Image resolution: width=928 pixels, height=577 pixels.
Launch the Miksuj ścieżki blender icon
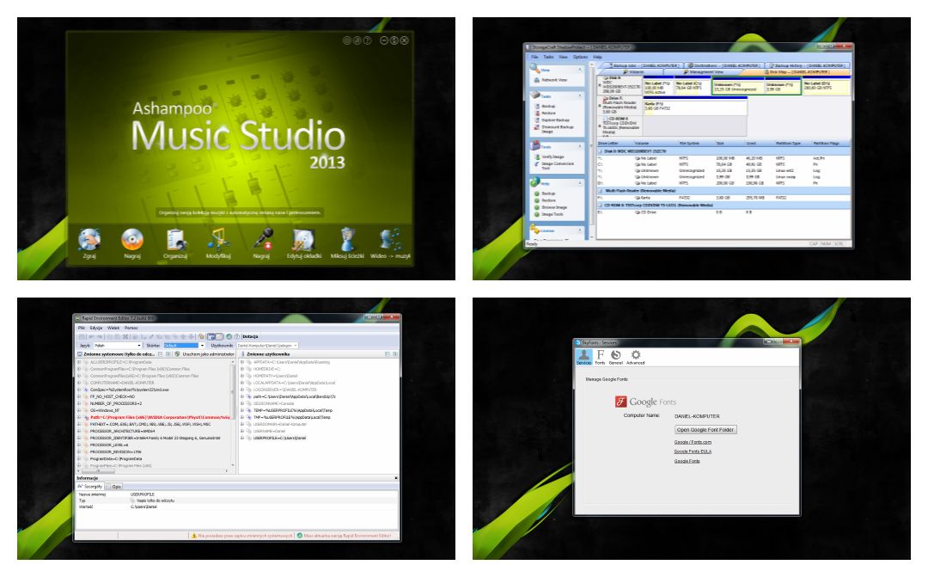[x=347, y=244]
